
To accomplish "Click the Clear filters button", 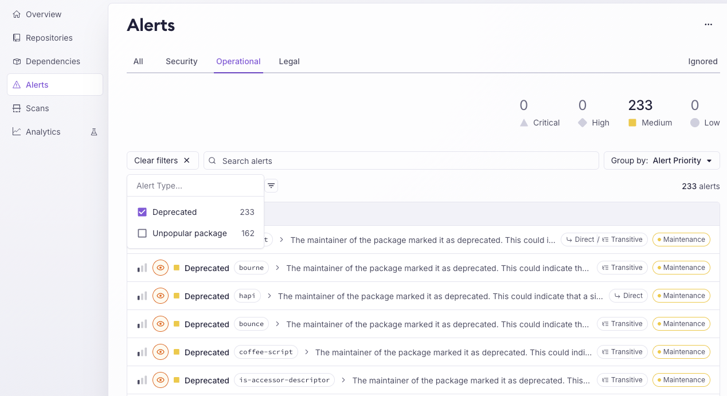I will pyautogui.click(x=162, y=160).
